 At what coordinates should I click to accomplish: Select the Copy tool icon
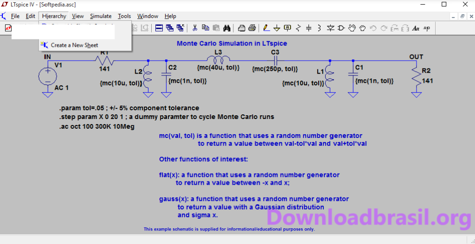pyautogui.click(x=205, y=28)
